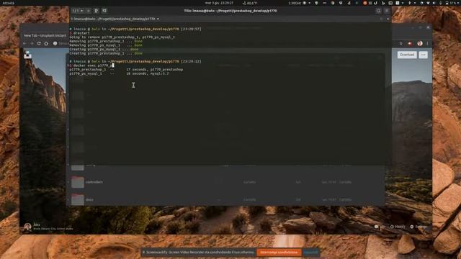Image resolution: width=461 pixels, height=259 pixels.
Task: Open History on the Unsplash Instant page
Action: point(398,227)
